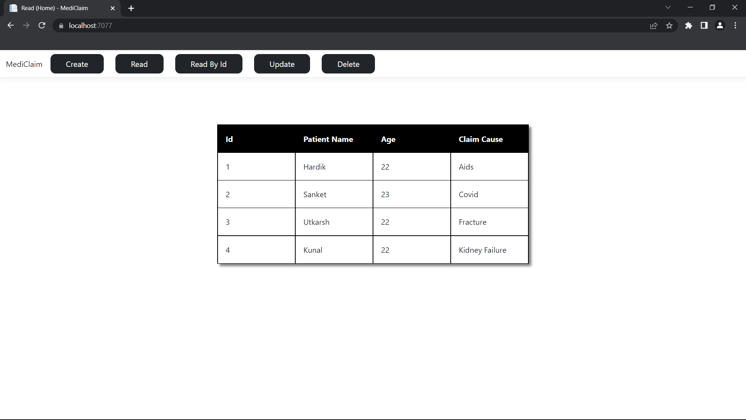Screen dimensions: 746x420
Task: Click the forward navigation arrow
Action: (x=26, y=25)
